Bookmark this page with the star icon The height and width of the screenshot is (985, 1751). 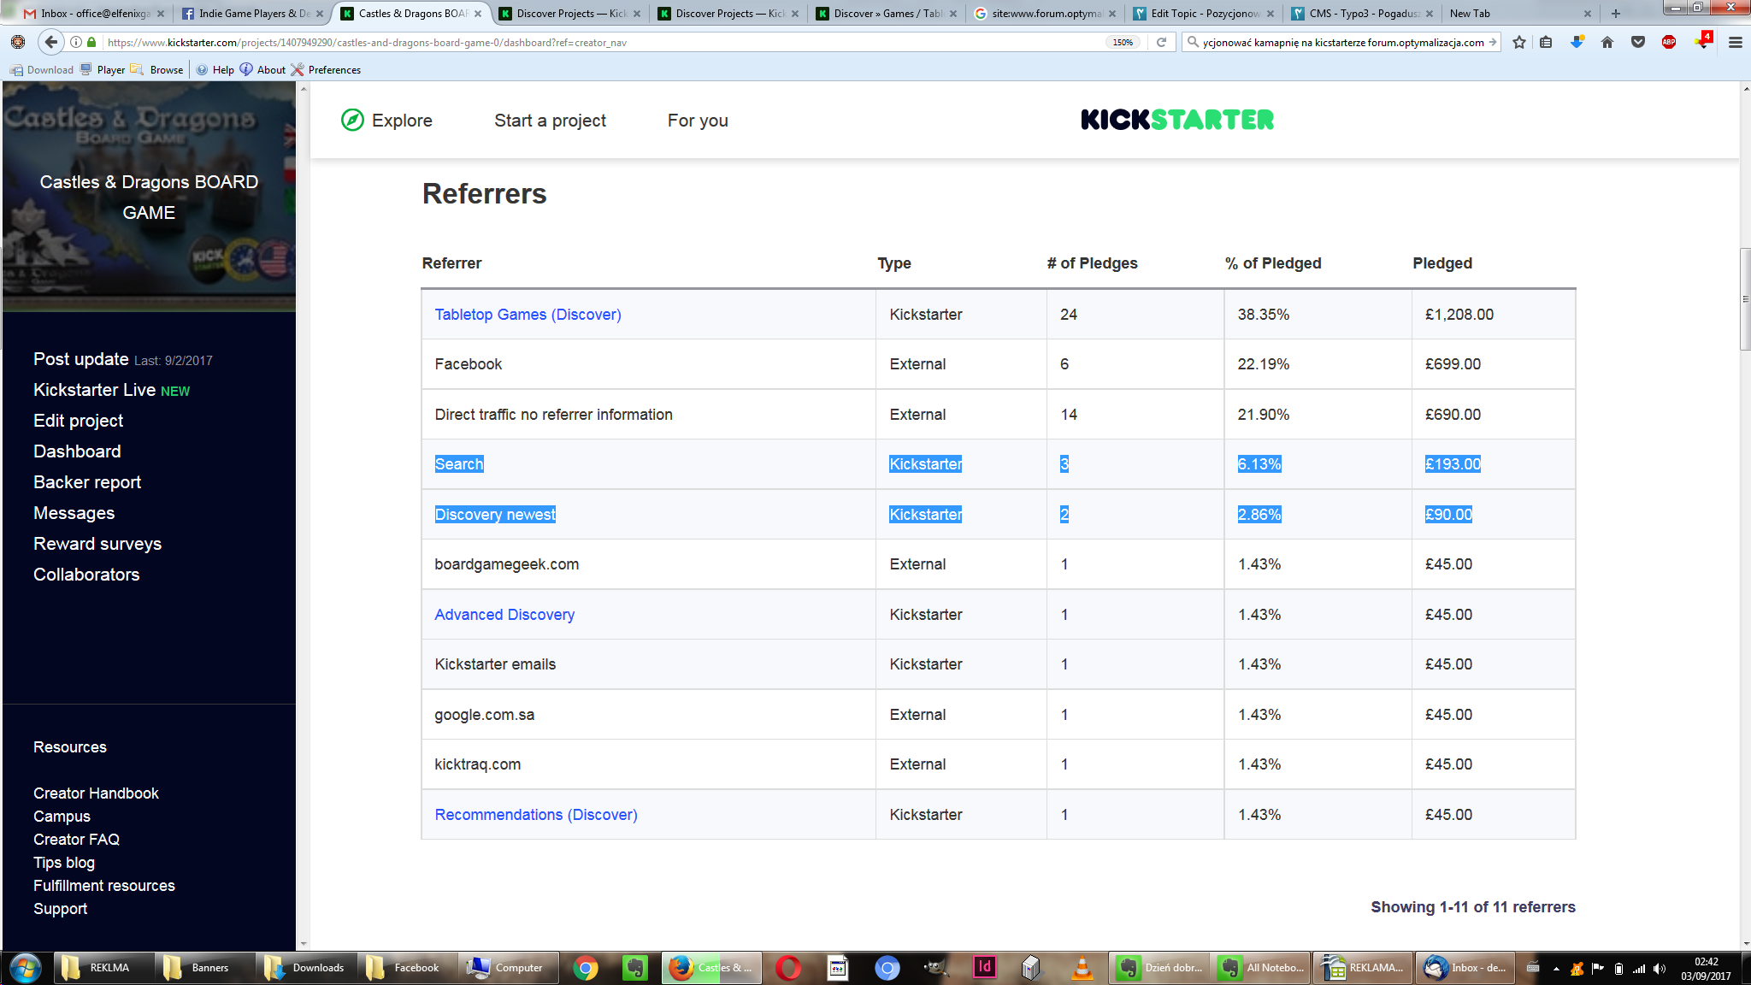[1519, 42]
